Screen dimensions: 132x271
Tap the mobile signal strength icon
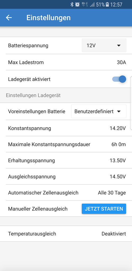[92, 5]
